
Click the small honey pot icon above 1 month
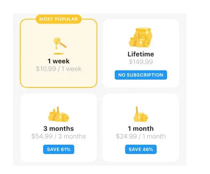tap(140, 114)
